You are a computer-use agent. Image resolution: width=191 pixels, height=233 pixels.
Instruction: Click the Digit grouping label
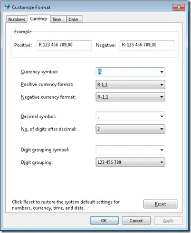coord(37,162)
